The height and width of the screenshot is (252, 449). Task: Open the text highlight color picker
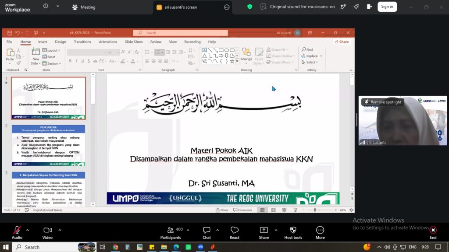pos(124,61)
